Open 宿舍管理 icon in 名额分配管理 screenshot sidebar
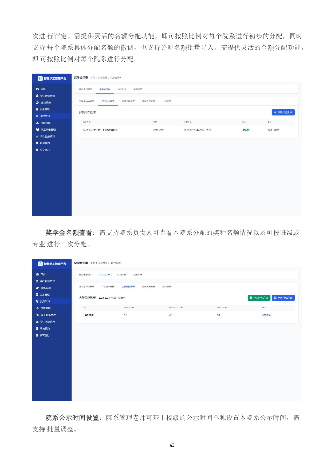The height and width of the screenshot is (468, 331). click(x=37, y=295)
